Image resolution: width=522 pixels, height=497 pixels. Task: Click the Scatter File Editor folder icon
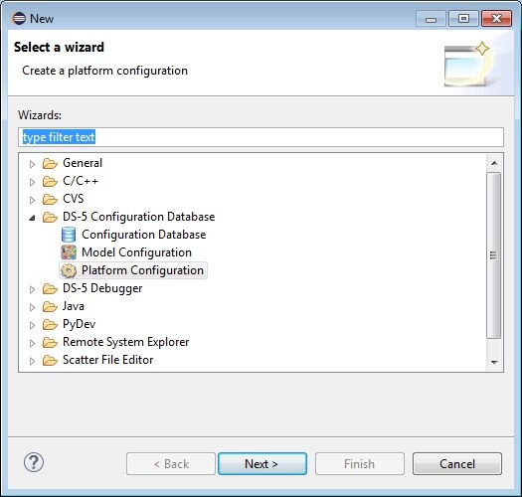click(x=50, y=360)
